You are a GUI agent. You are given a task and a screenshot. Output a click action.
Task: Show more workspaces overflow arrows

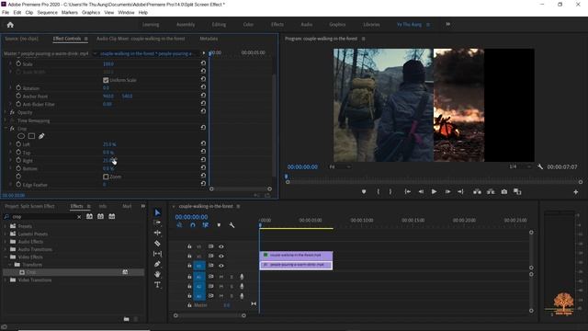[x=448, y=25]
